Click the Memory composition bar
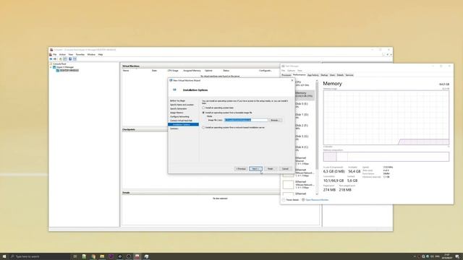 (x=386, y=157)
